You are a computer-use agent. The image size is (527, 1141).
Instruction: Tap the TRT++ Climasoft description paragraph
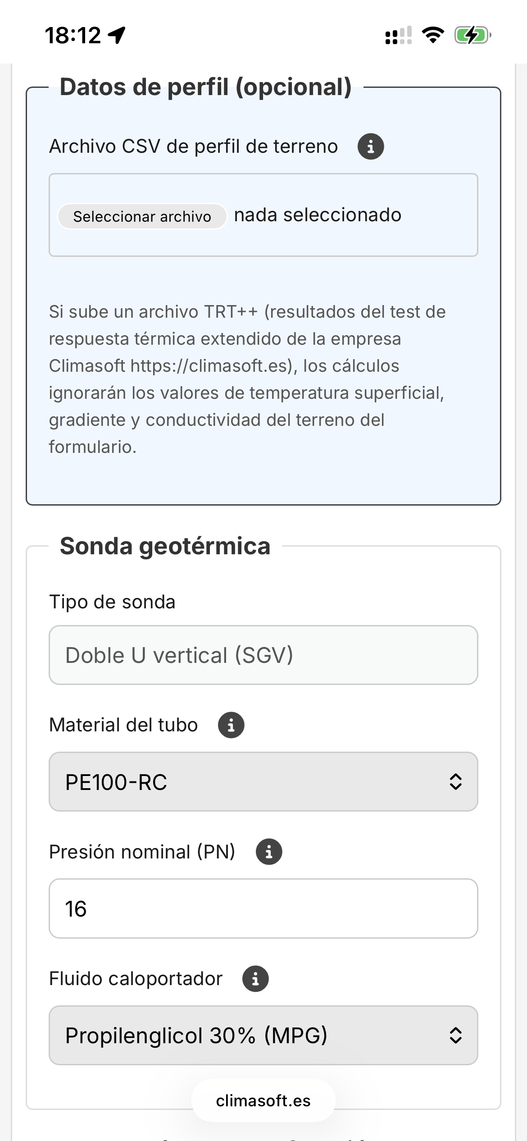pos(248,379)
